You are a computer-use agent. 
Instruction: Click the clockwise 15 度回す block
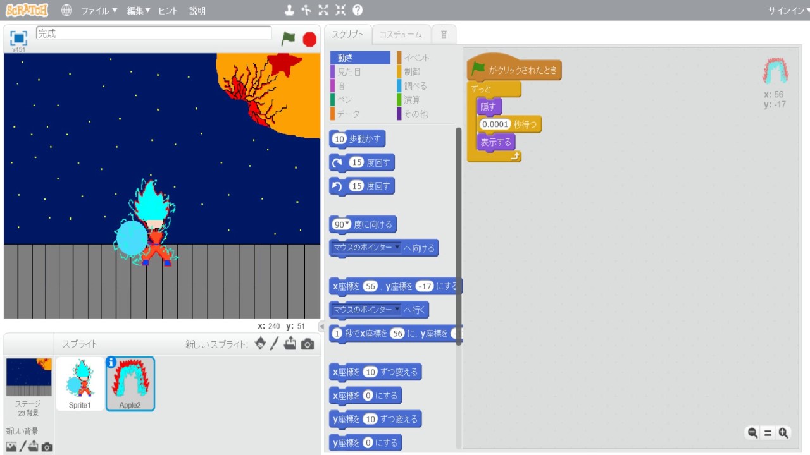tap(362, 162)
